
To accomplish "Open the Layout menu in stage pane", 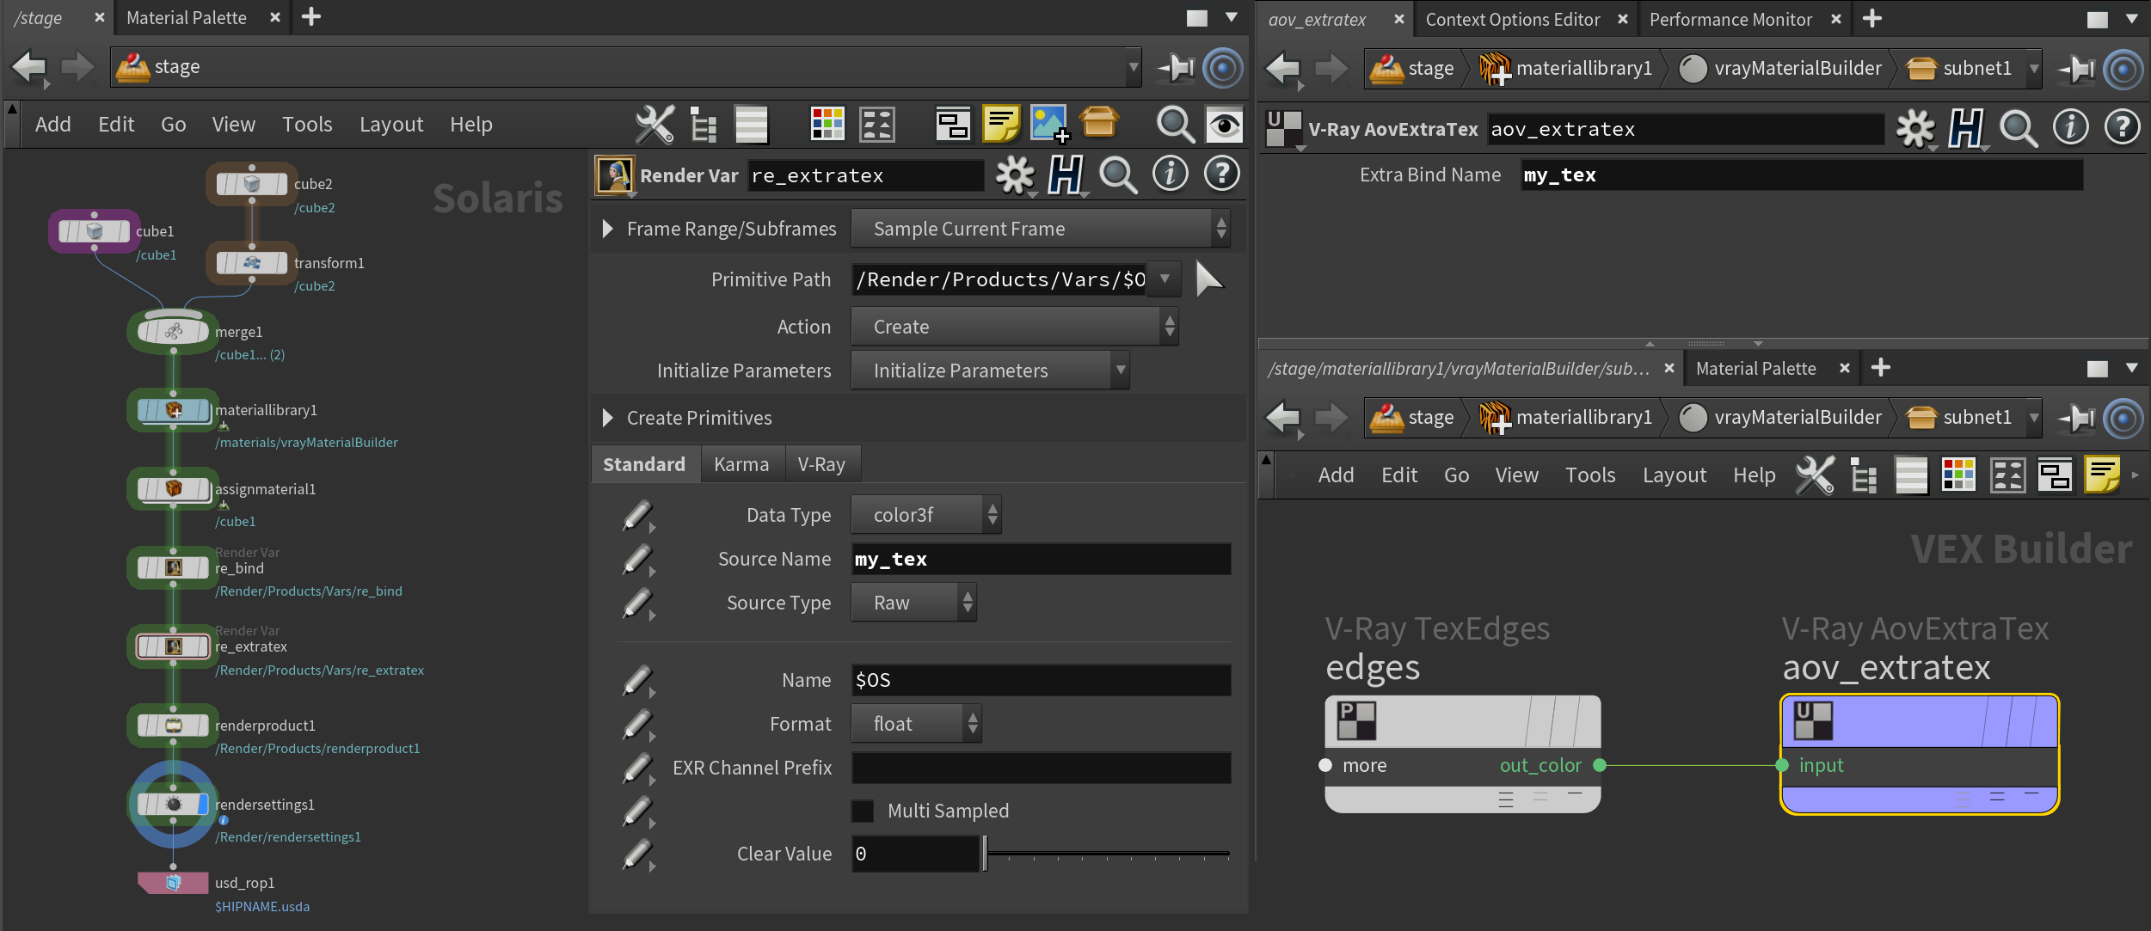I will point(391,125).
